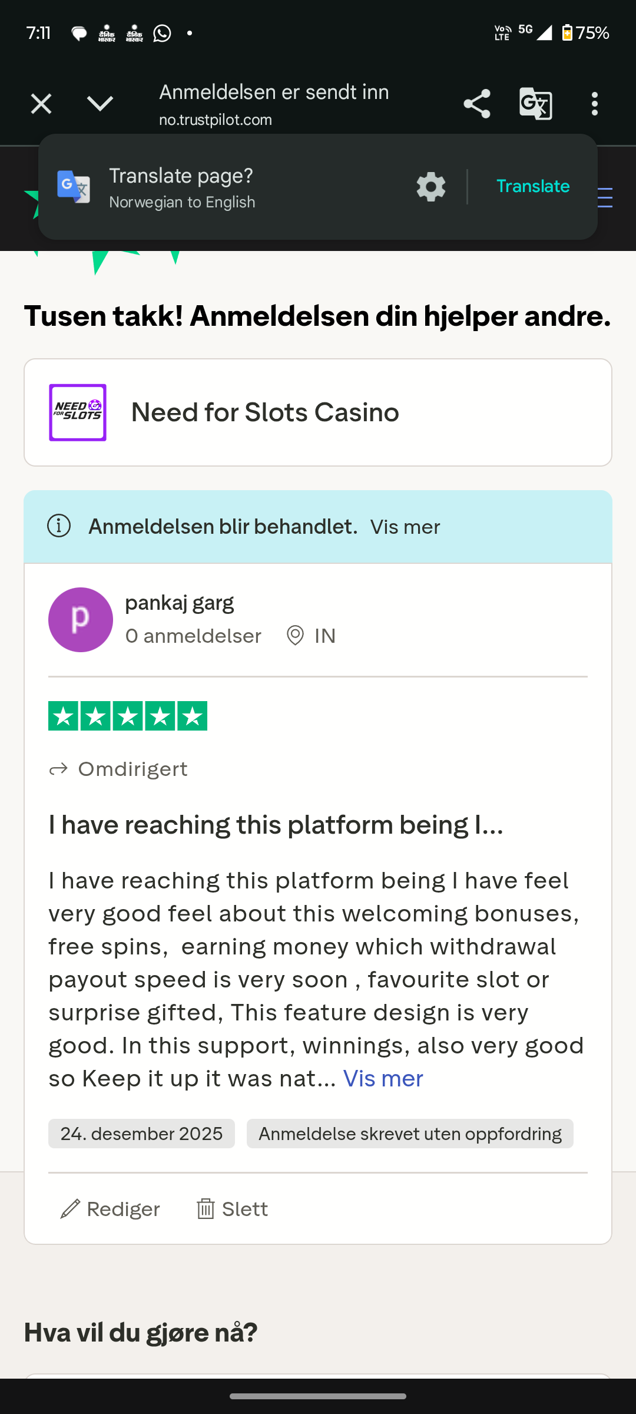The height and width of the screenshot is (1414, 636).
Task: Open translate settings gear icon
Action: coord(431,187)
